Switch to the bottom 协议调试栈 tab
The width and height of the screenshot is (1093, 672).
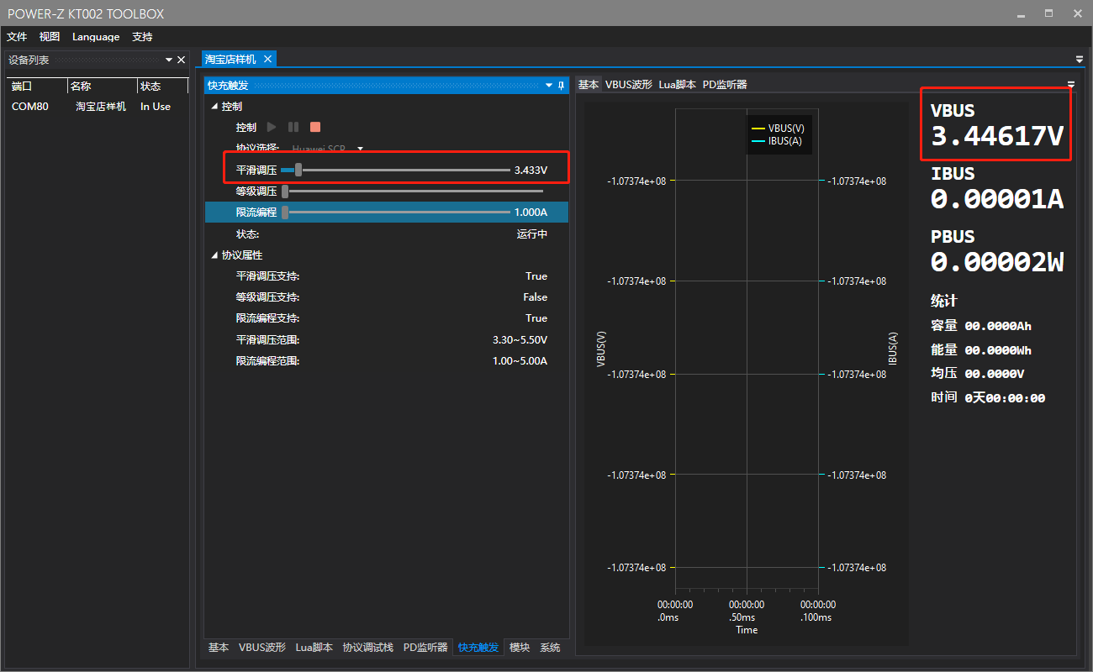367,648
